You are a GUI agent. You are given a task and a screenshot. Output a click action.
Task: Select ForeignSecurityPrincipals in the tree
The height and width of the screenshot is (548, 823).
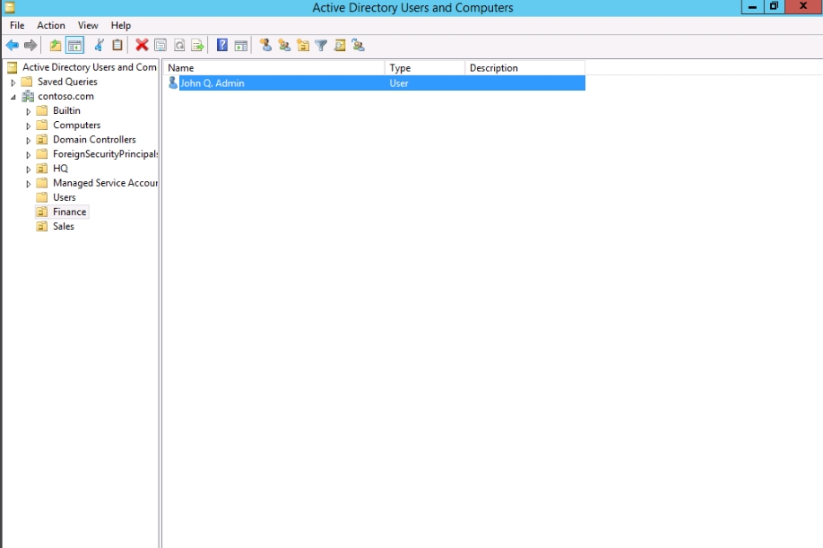click(x=105, y=153)
